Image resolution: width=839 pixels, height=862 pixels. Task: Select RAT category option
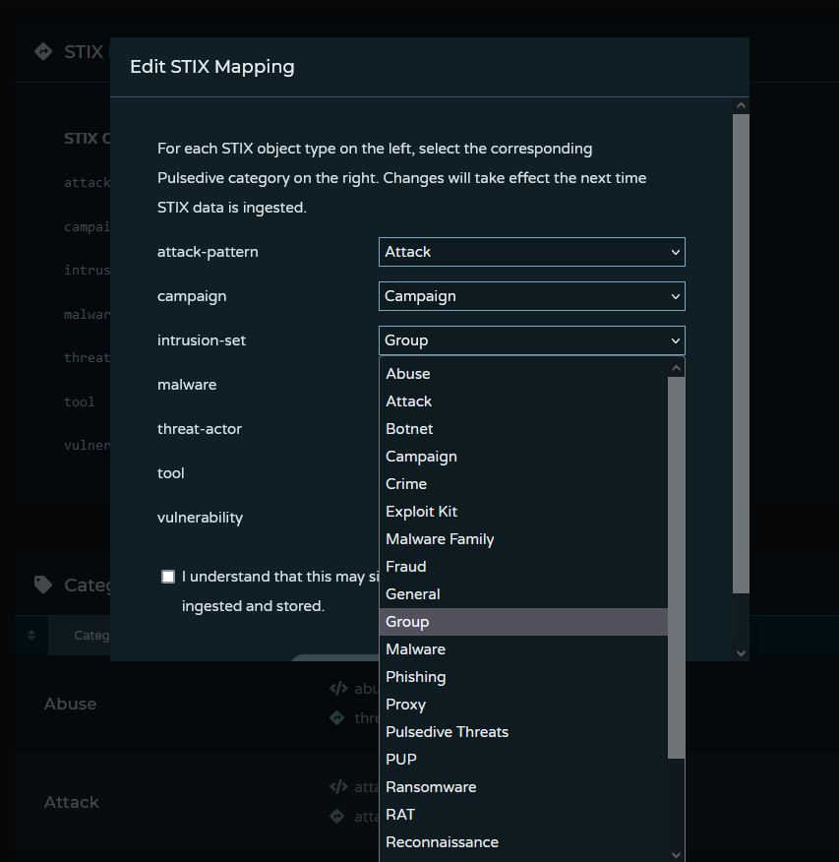[523, 814]
